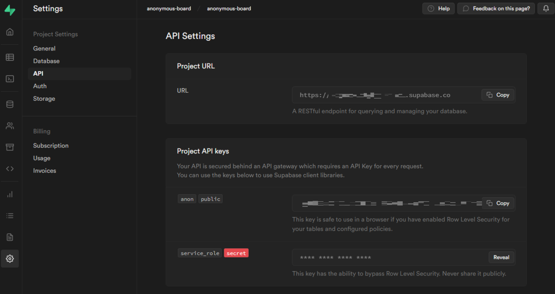Open the Subscription billing page

pos(51,146)
